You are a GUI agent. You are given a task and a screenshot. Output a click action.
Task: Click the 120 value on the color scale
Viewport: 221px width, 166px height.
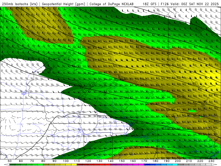coord(88,161)
